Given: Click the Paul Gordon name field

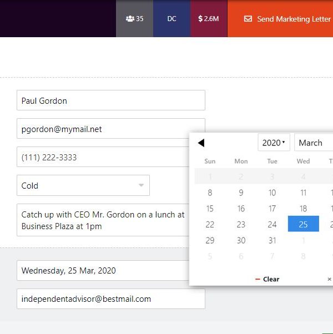Looking at the screenshot, I should 111,100.
